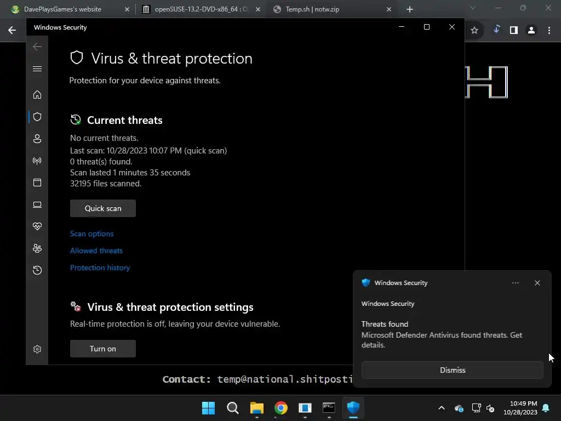
Task: Open Windows Start menu
Action: coord(208,408)
